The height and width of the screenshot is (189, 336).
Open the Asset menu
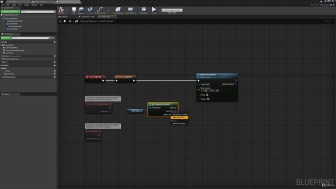pos(14,5)
